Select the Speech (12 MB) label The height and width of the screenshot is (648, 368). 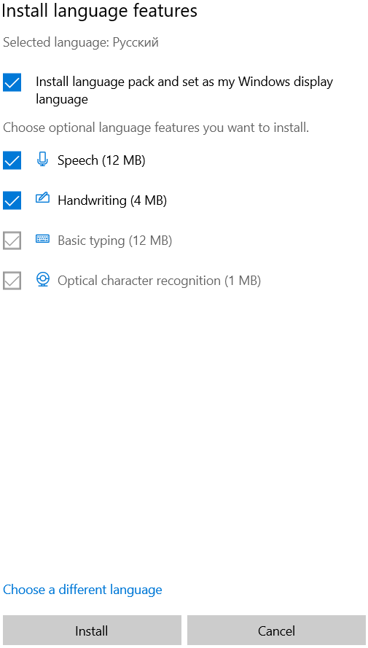click(x=101, y=160)
